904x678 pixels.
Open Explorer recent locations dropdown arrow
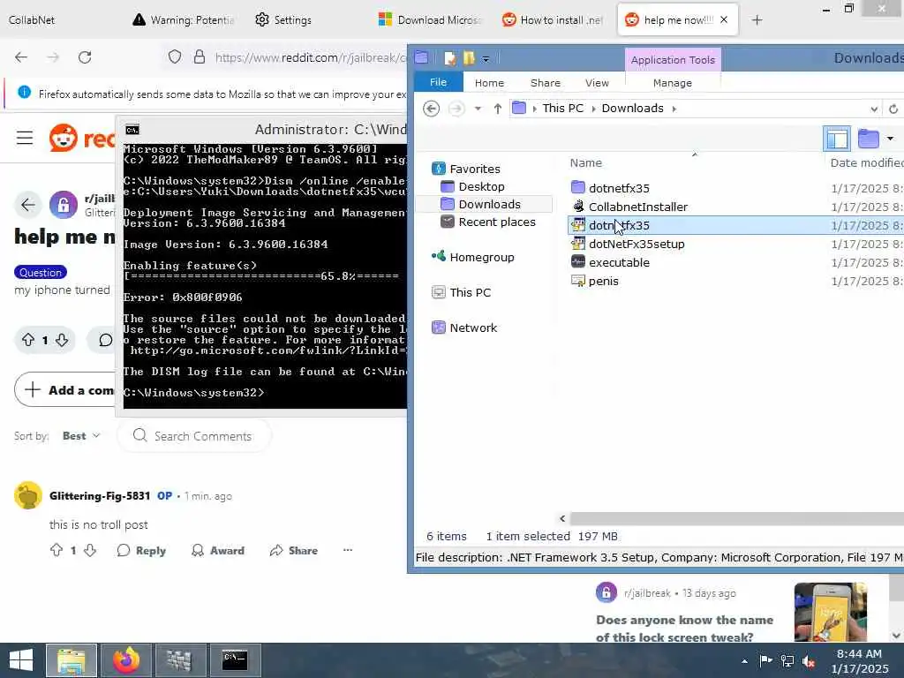pos(478,109)
